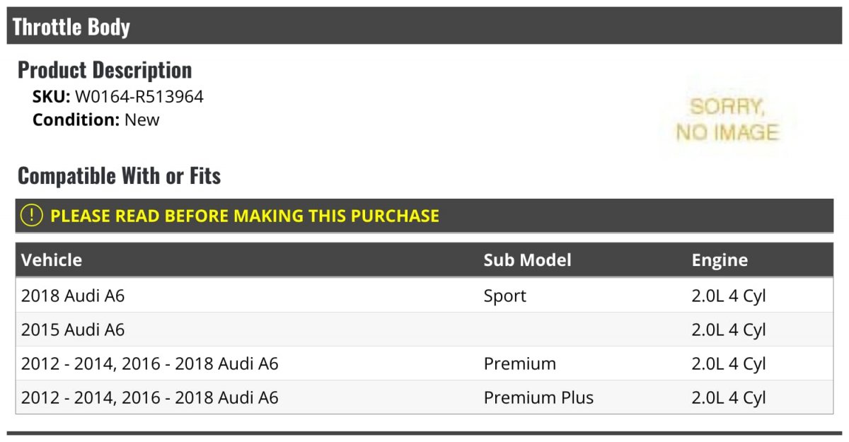Click the Sport sub model cell
Image resolution: width=849 pixels, height=442 pixels.
505,296
